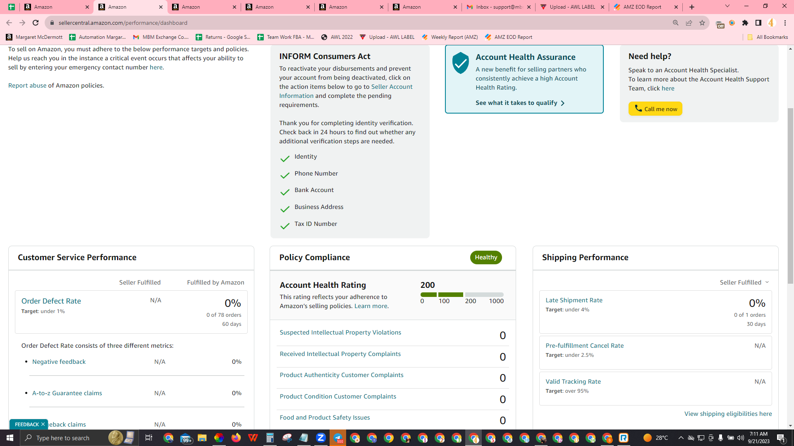Screen dimensions: 794x446
Task: Click the Call me now button
Action: pyautogui.click(x=655, y=109)
